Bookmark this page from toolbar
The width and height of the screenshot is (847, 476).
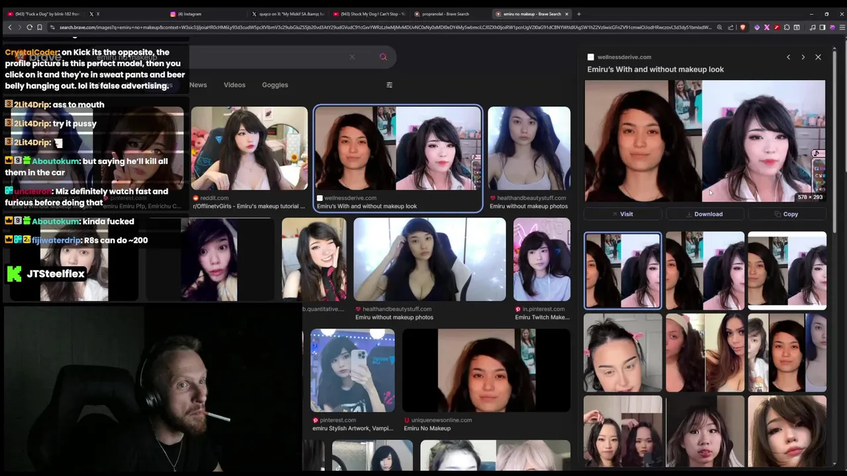click(40, 27)
